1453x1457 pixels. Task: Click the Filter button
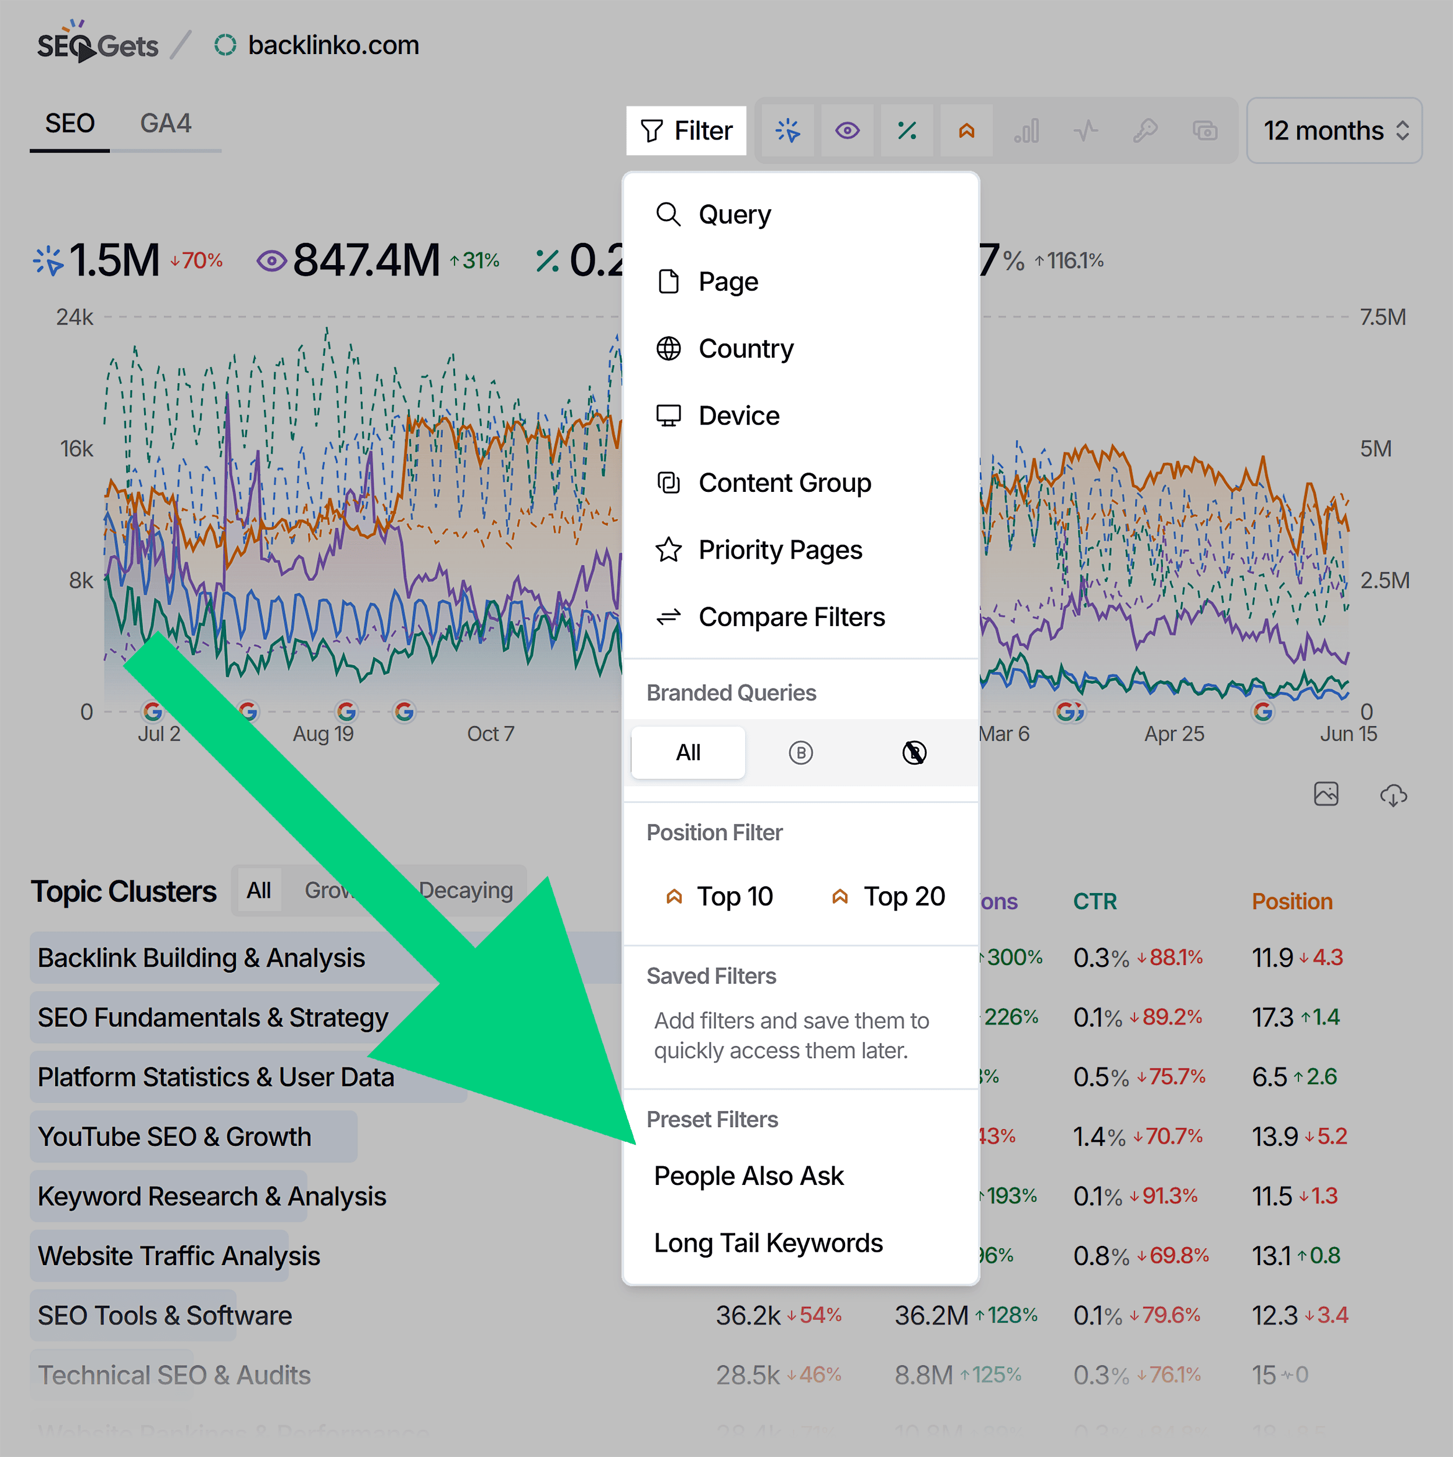pyautogui.click(x=686, y=131)
